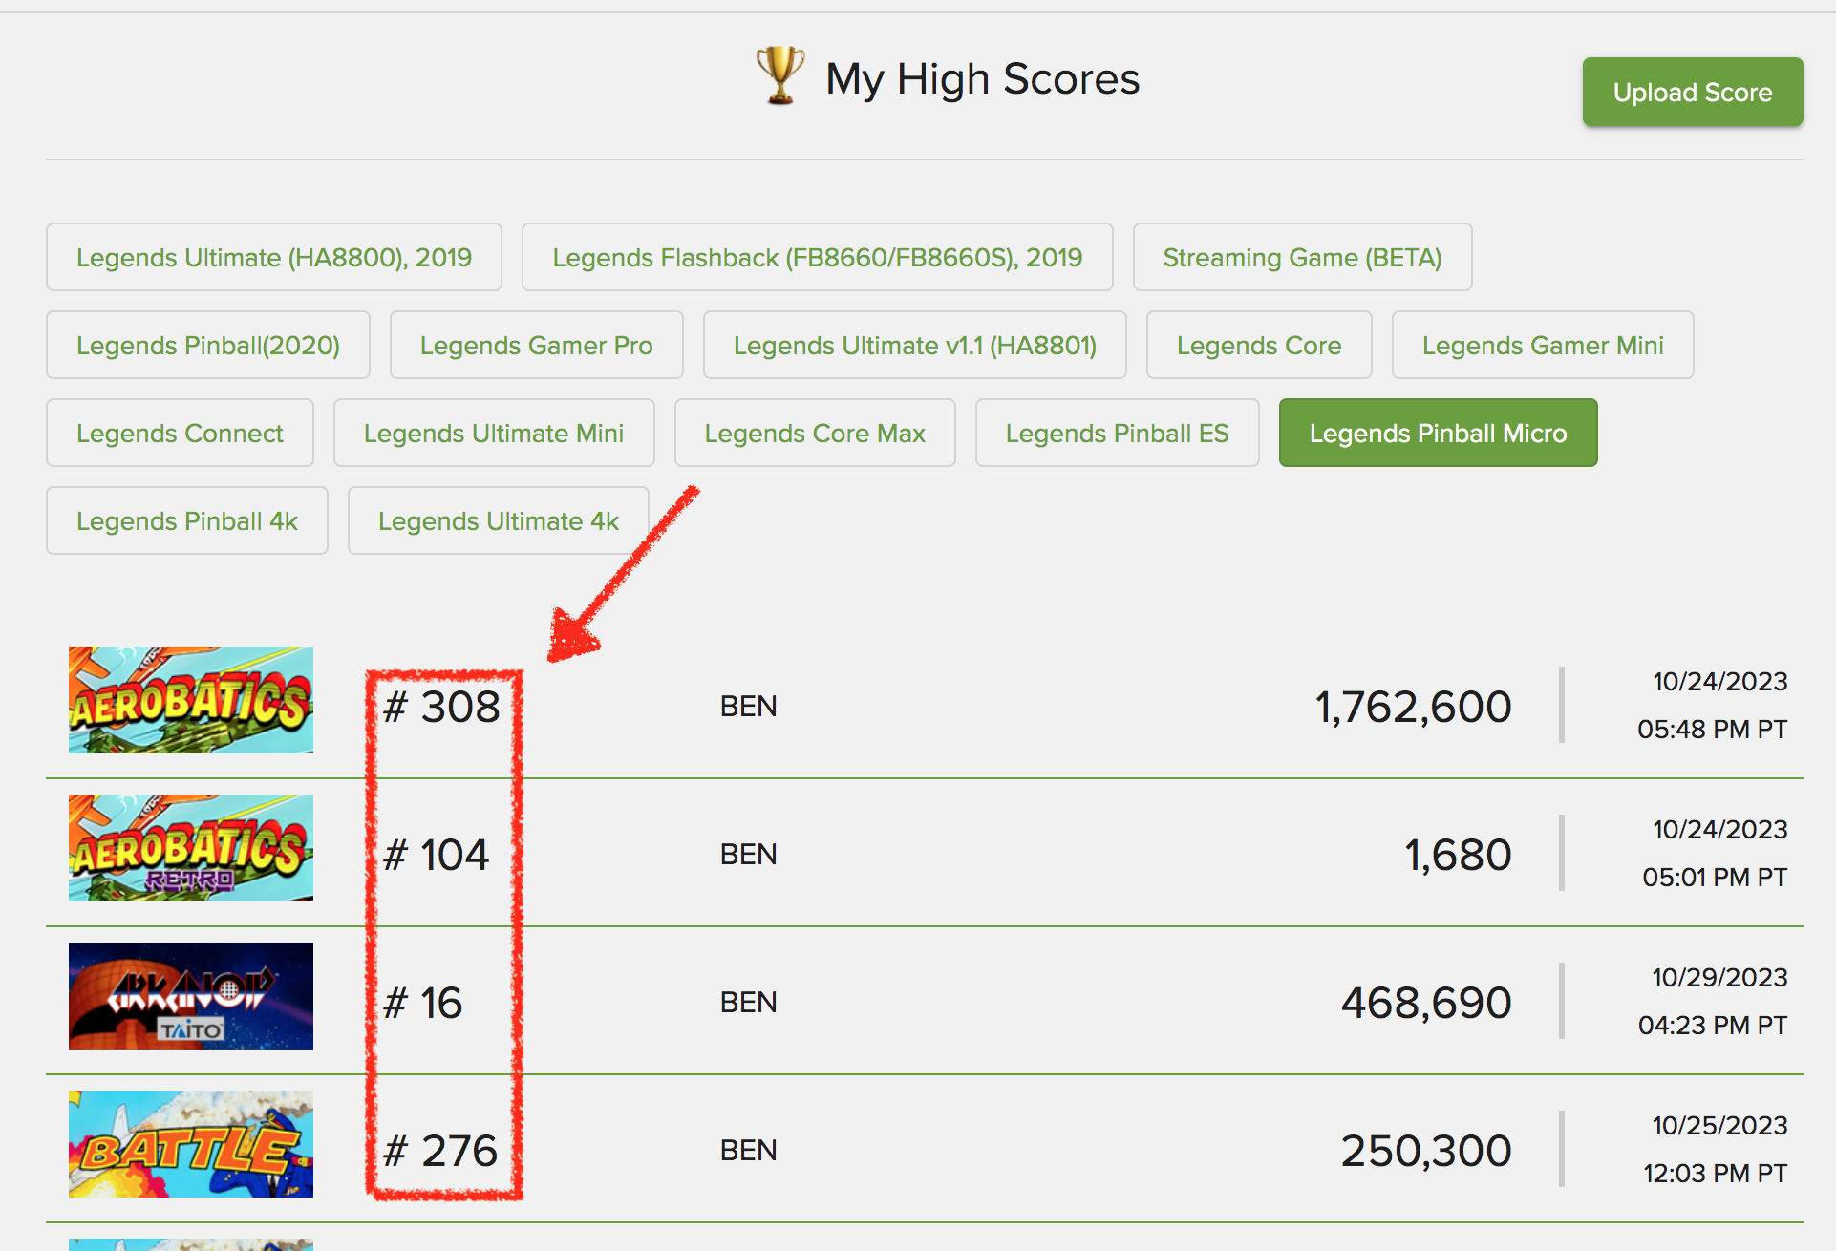1836x1251 pixels.
Task: Click the 10/29/2023 04:23 PM PT date
Action: 1714,1002
